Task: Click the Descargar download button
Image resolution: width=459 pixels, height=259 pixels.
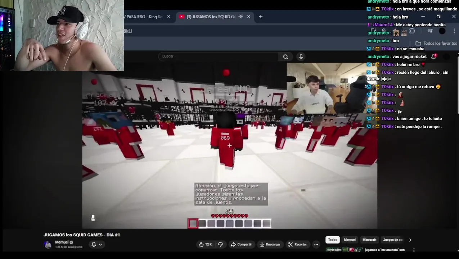Action: pos(270,244)
